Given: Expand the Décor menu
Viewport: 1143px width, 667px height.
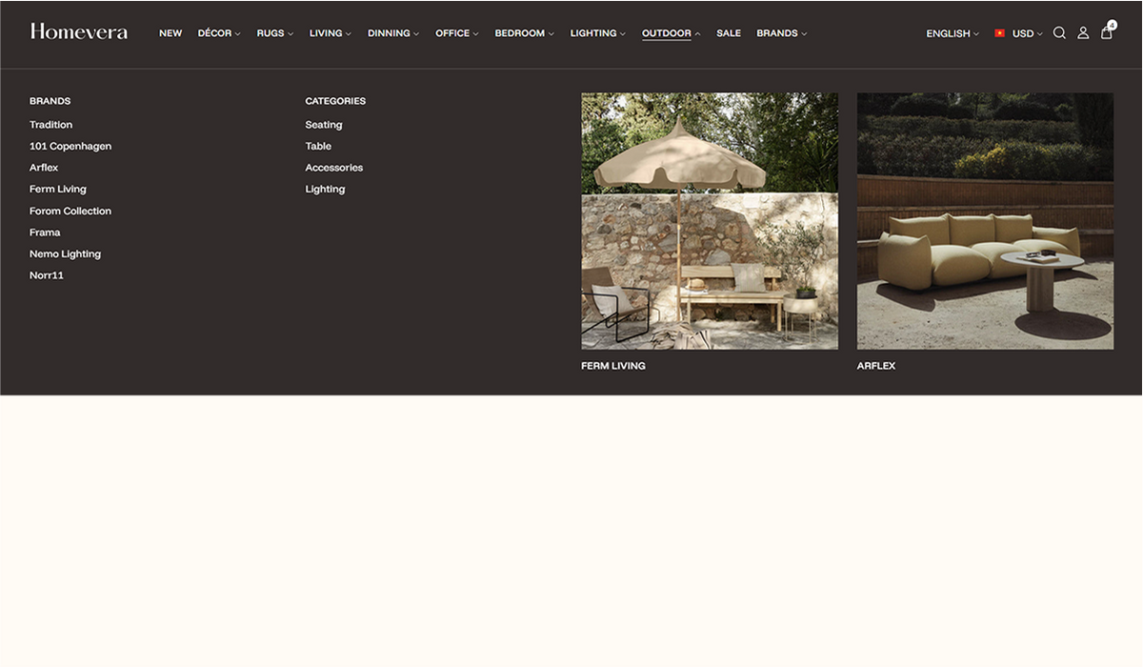Looking at the screenshot, I should pos(219,33).
